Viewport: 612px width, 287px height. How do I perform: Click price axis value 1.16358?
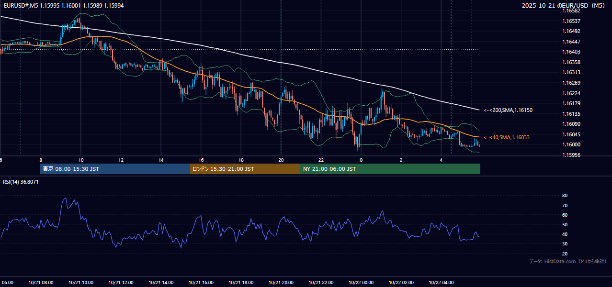571,62
